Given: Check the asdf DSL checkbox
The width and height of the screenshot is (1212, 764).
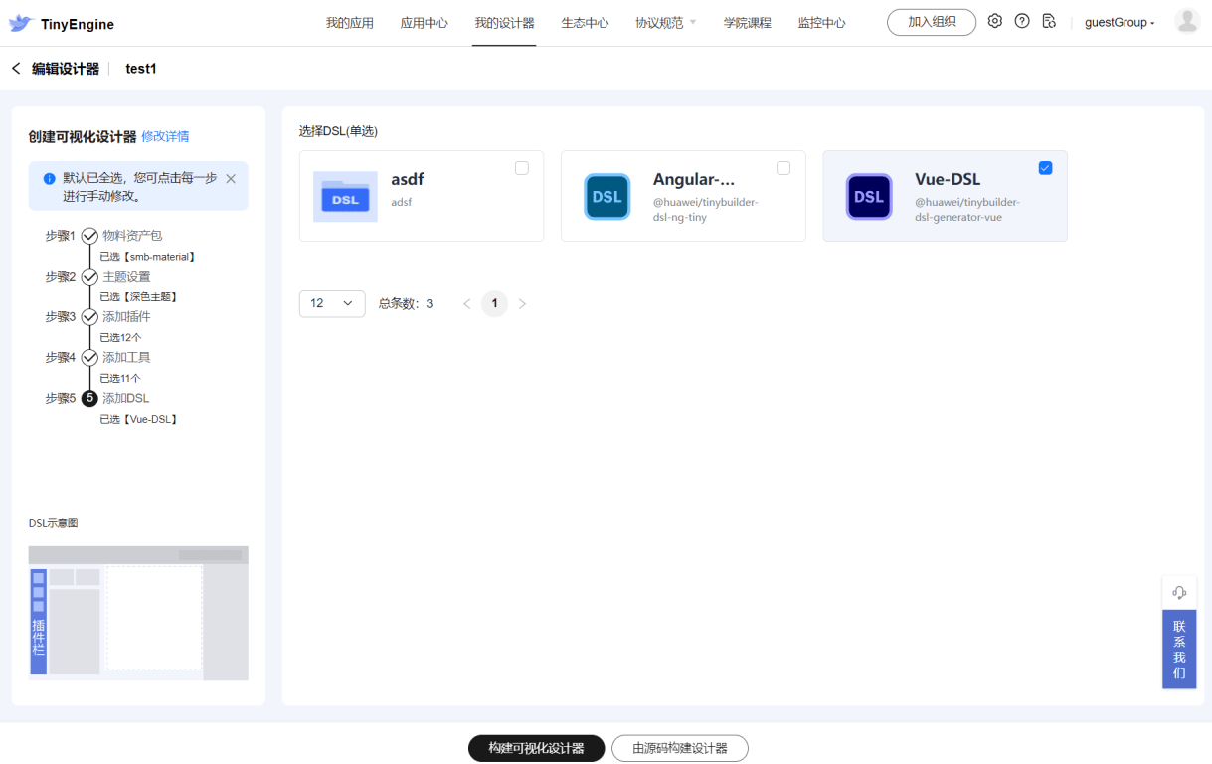Looking at the screenshot, I should [x=522, y=168].
